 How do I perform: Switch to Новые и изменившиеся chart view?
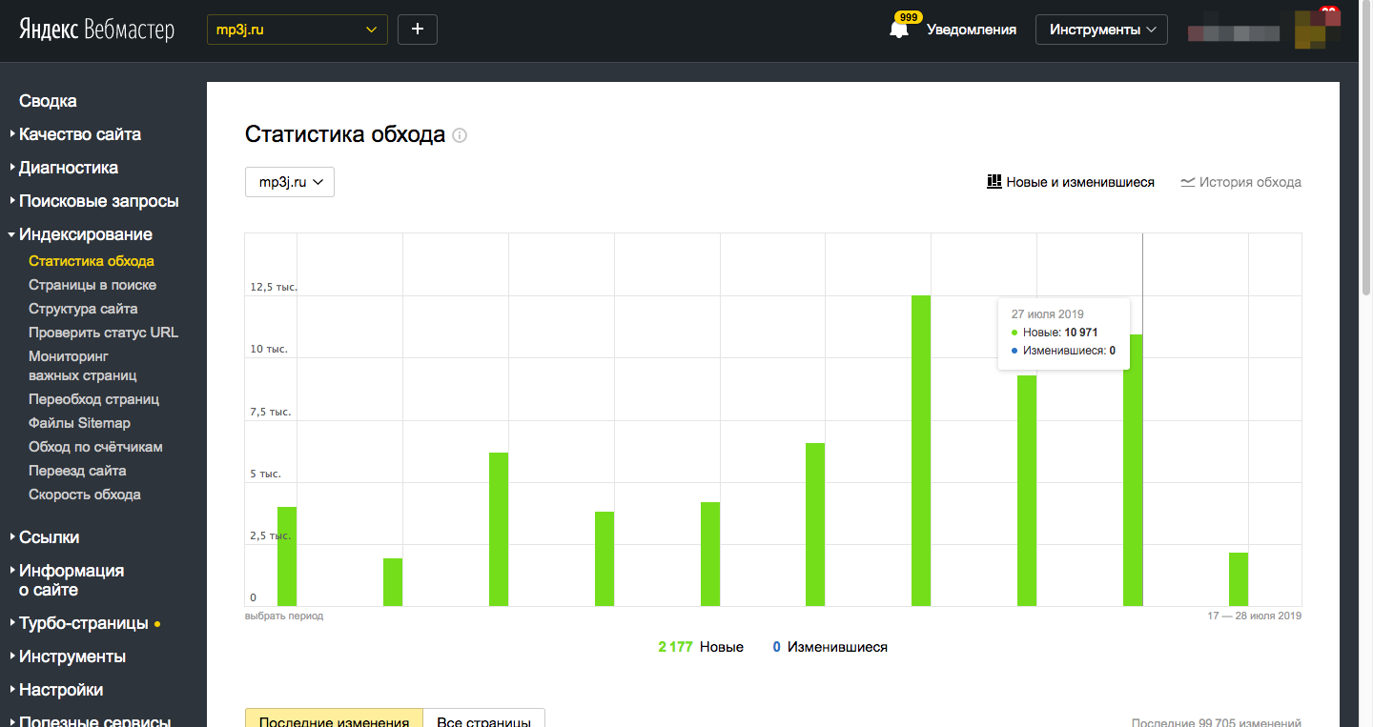1070,182
